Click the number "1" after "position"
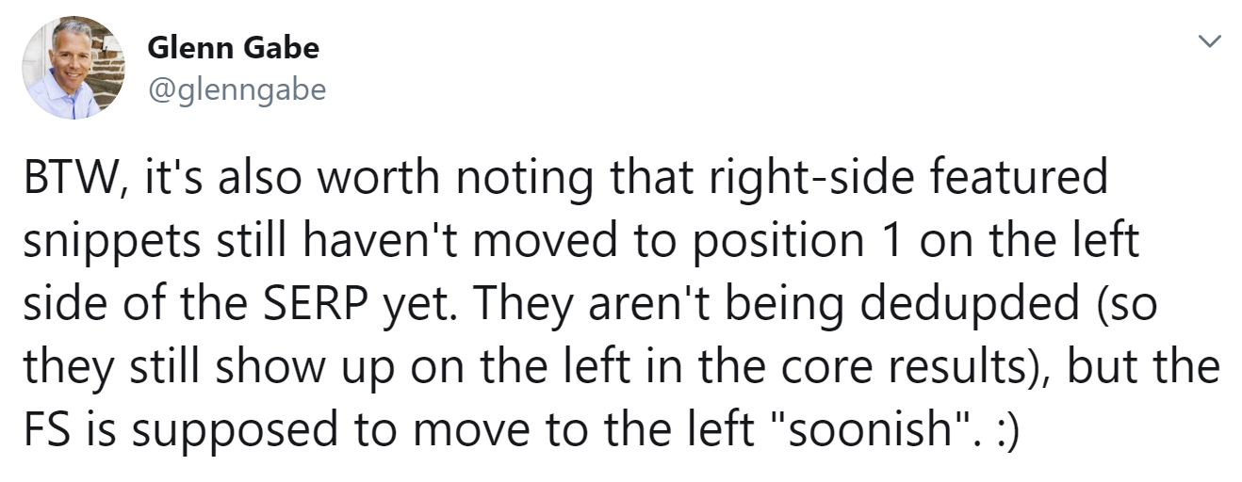 pyautogui.click(x=883, y=241)
